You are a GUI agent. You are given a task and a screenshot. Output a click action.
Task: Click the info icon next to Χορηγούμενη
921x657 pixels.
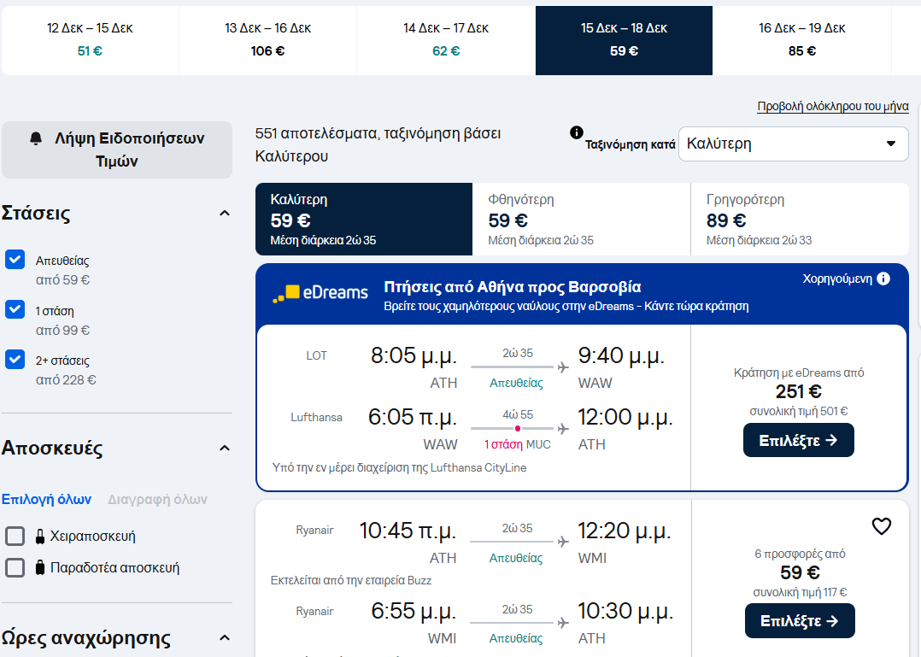pyautogui.click(x=883, y=279)
